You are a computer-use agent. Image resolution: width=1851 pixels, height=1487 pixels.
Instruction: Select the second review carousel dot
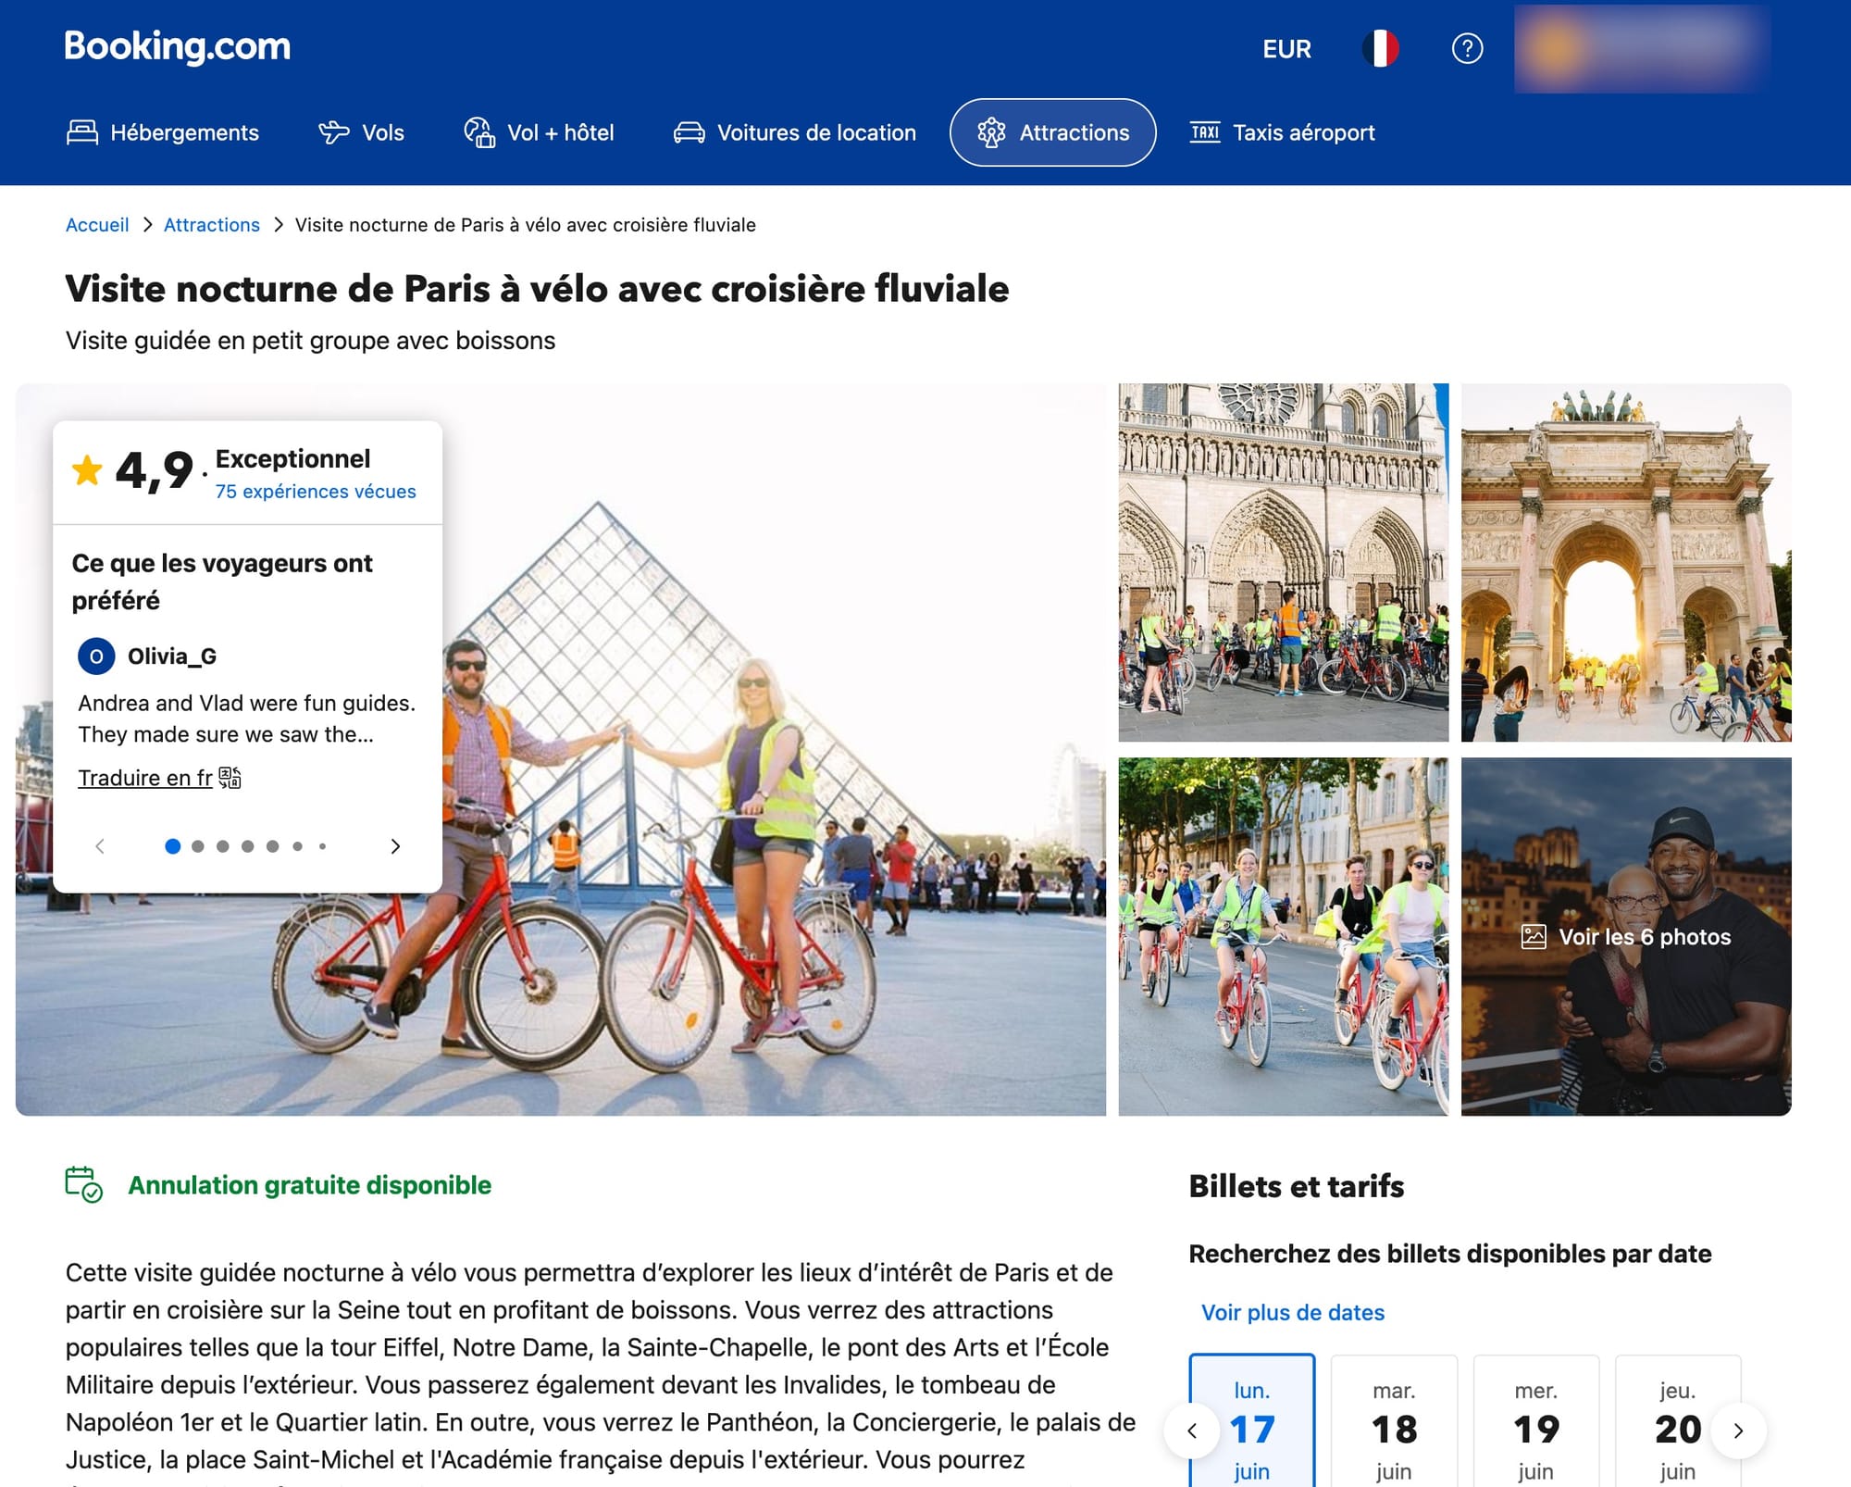point(198,846)
